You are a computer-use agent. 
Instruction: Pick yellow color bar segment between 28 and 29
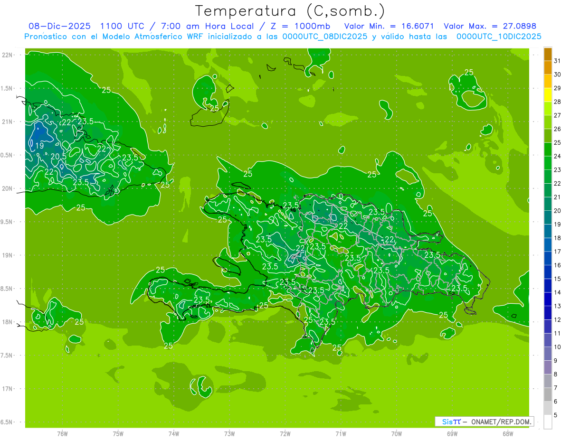pyautogui.click(x=548, y=95)
